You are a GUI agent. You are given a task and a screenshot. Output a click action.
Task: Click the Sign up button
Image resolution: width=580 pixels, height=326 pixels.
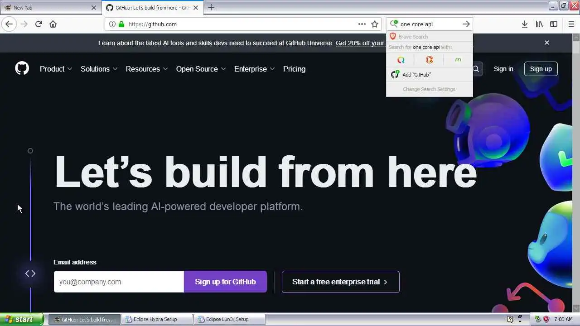(x=541, y=69)
